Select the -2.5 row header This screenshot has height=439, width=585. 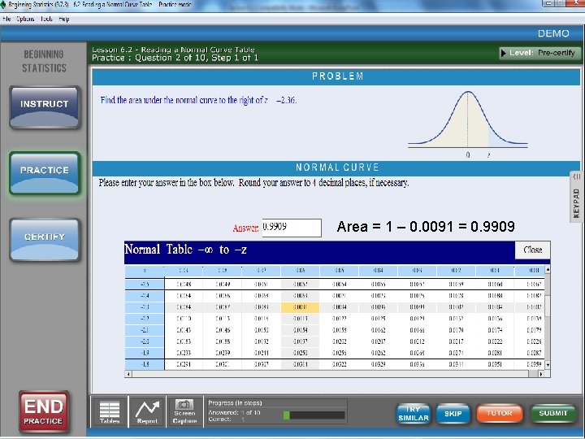(145, 284)
